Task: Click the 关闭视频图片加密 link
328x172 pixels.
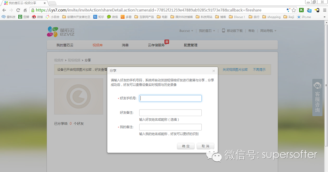Action: pyautogui.click(x=235, y=70)
